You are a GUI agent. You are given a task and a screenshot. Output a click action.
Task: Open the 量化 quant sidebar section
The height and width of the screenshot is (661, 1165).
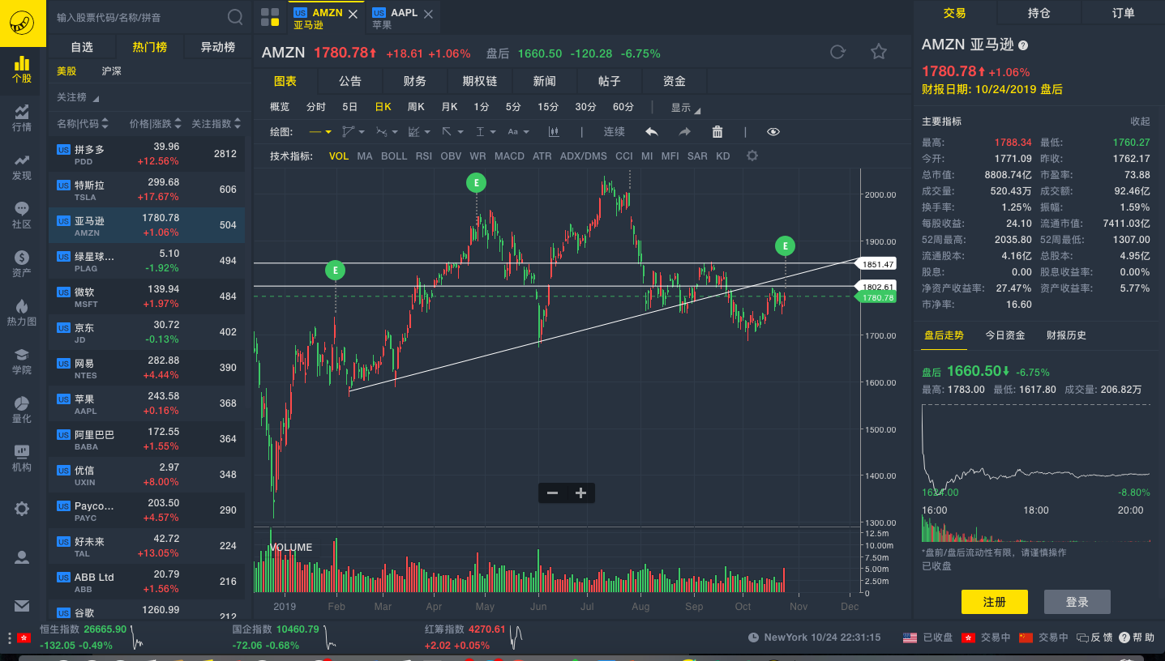[22, 409]
